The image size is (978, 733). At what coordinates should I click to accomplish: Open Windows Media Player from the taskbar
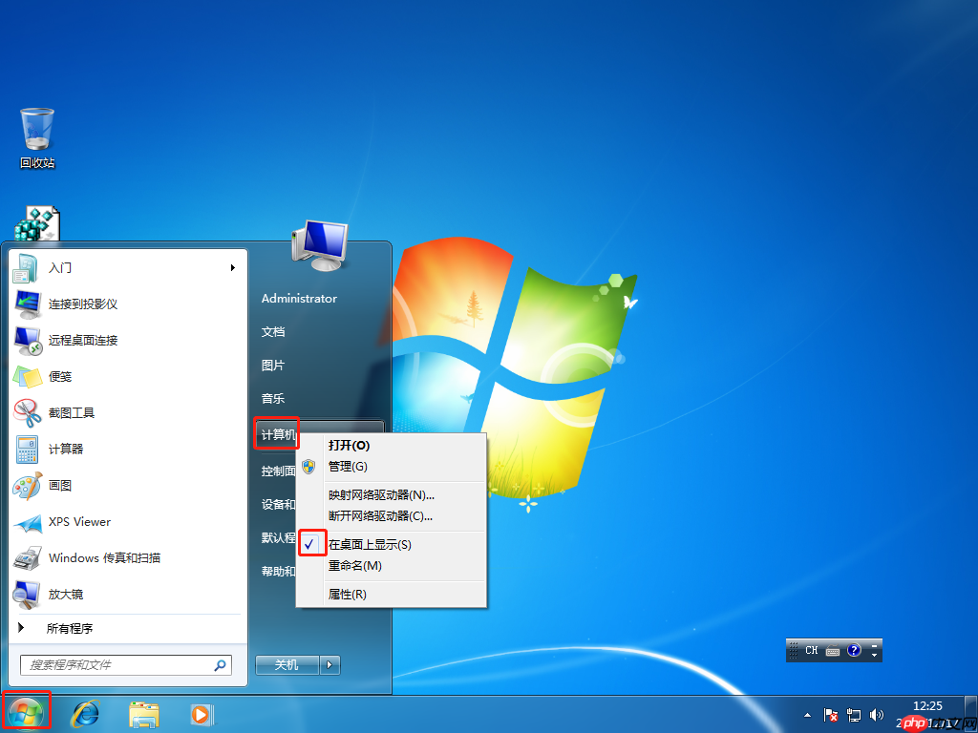(202, 714)
